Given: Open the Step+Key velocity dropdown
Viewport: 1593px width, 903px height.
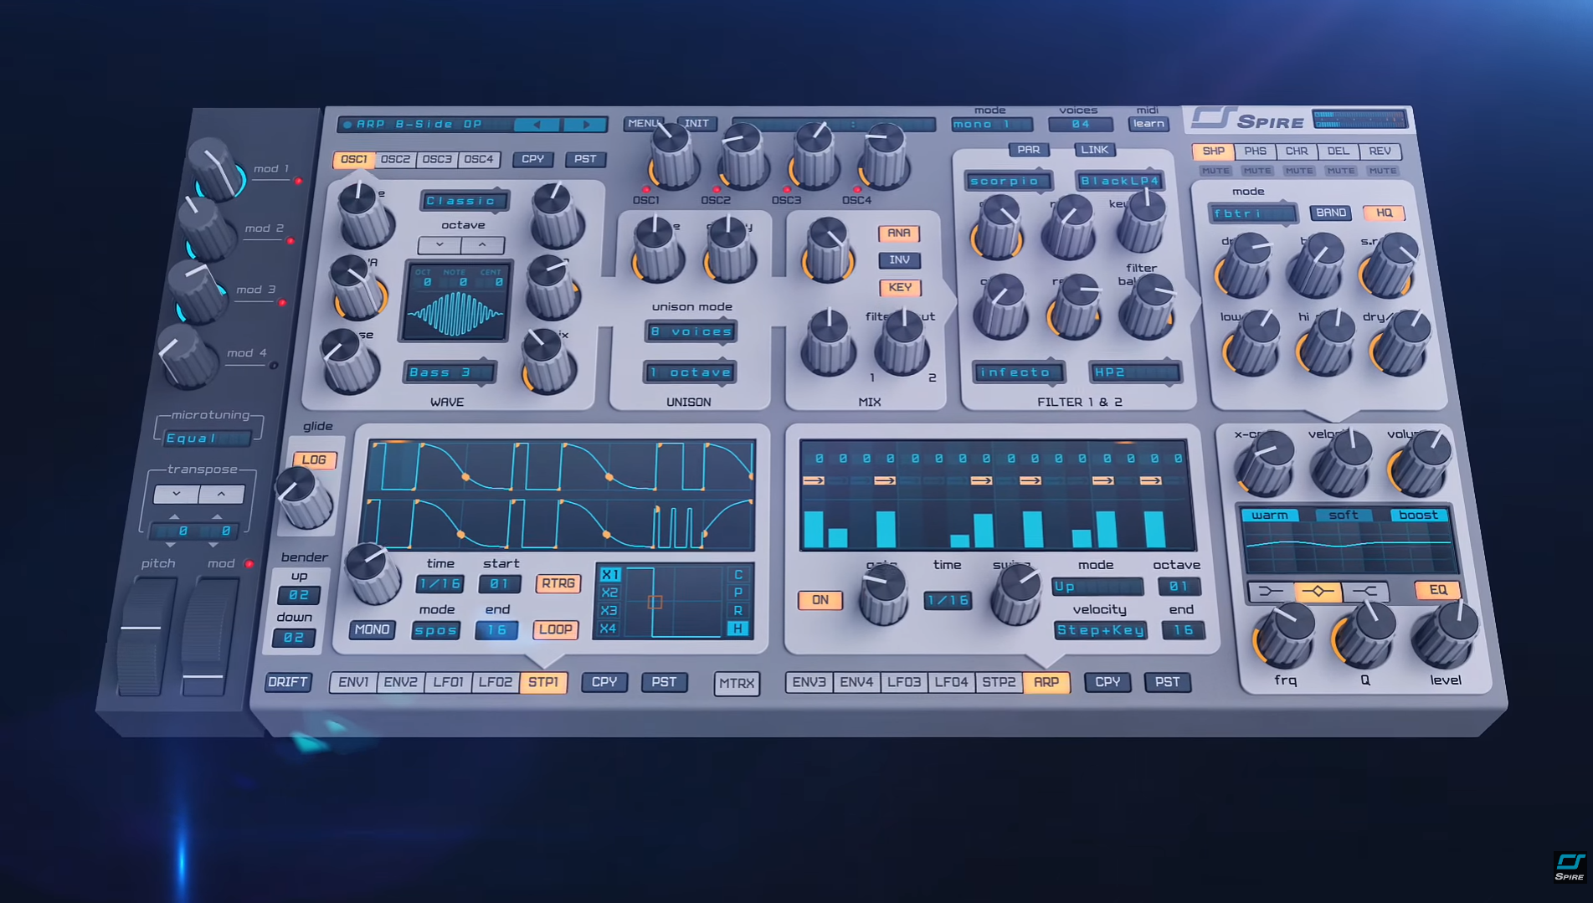Looking at the screenshot, I should [x=1100, y=630].
